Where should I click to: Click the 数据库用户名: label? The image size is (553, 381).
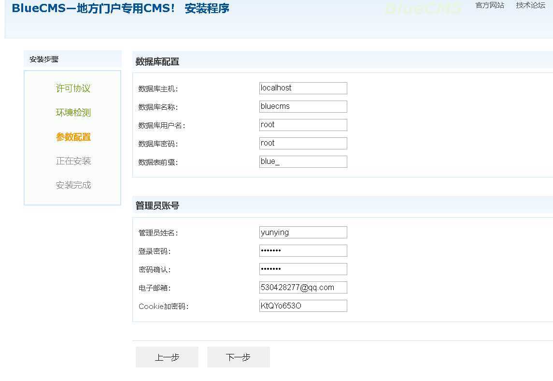161,126
